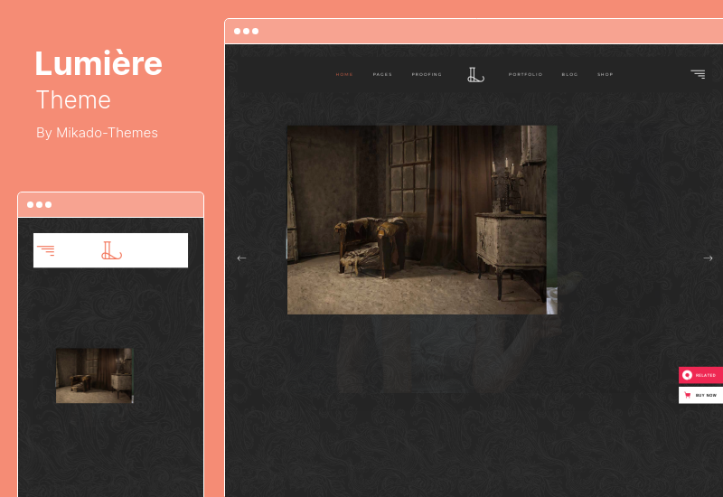
Task: Open the PAGES menu item
Action: [x=382, y=74]
